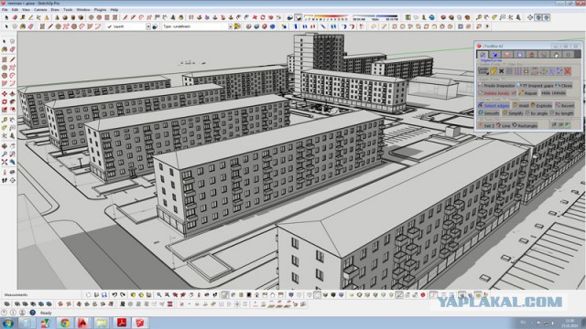
Task: Click the red X icon in the toolbox panel
Action: click(568, 71)
